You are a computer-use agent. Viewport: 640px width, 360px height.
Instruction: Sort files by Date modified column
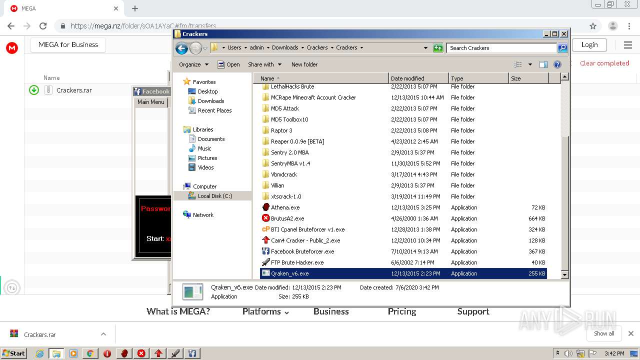coord(418,78)
